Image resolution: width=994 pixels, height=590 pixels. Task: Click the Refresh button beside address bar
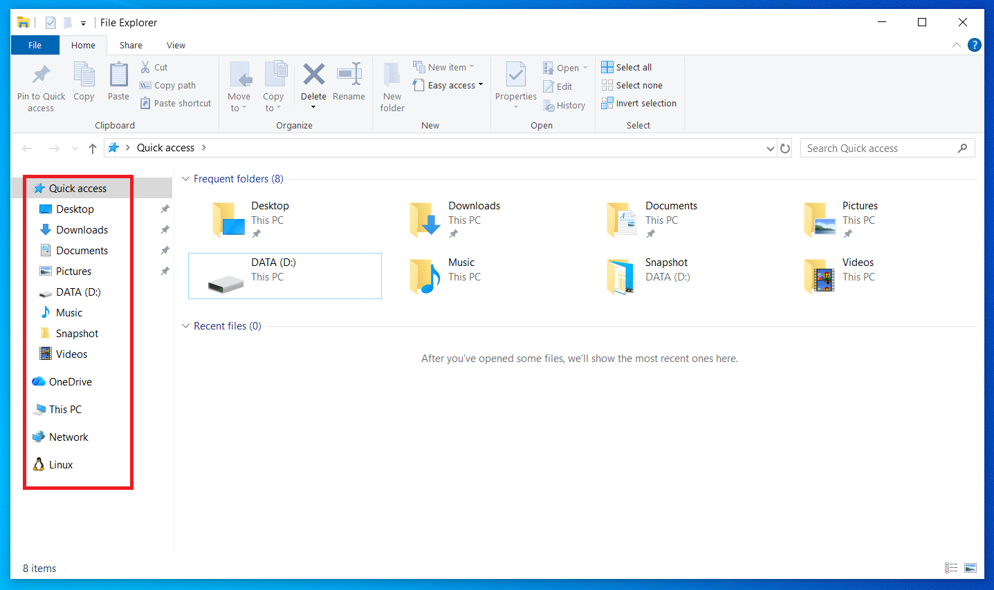coord(785,148)
